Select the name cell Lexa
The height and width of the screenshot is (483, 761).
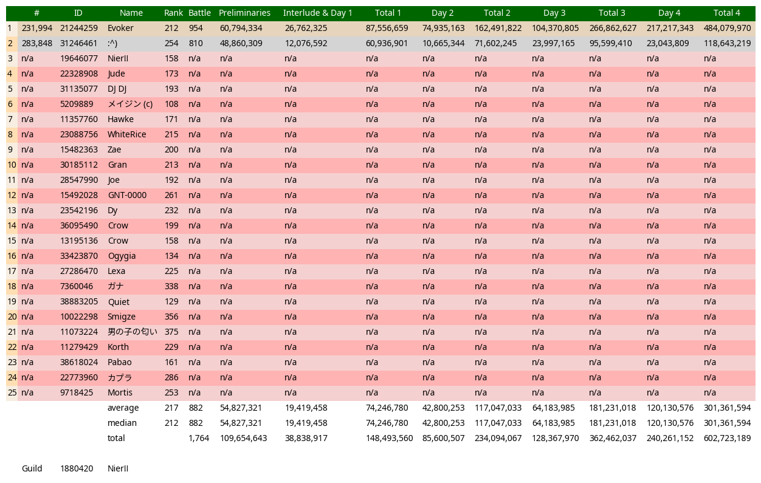coord(116,271)
